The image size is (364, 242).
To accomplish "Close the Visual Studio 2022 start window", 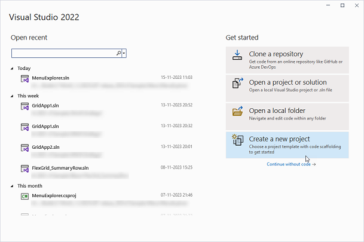I will 356,5.
